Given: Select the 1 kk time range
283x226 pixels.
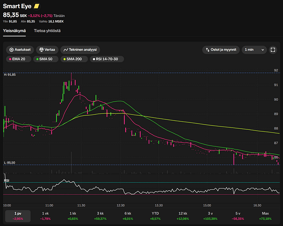Looking at the screenshot, I should pos(73,216).
